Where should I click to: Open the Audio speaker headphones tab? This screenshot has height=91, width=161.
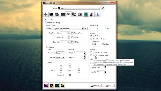(x=74, y=14)
